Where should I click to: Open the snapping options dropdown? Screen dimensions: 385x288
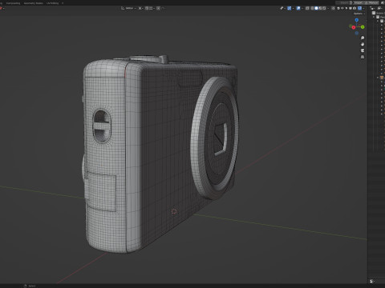(152, 8)
